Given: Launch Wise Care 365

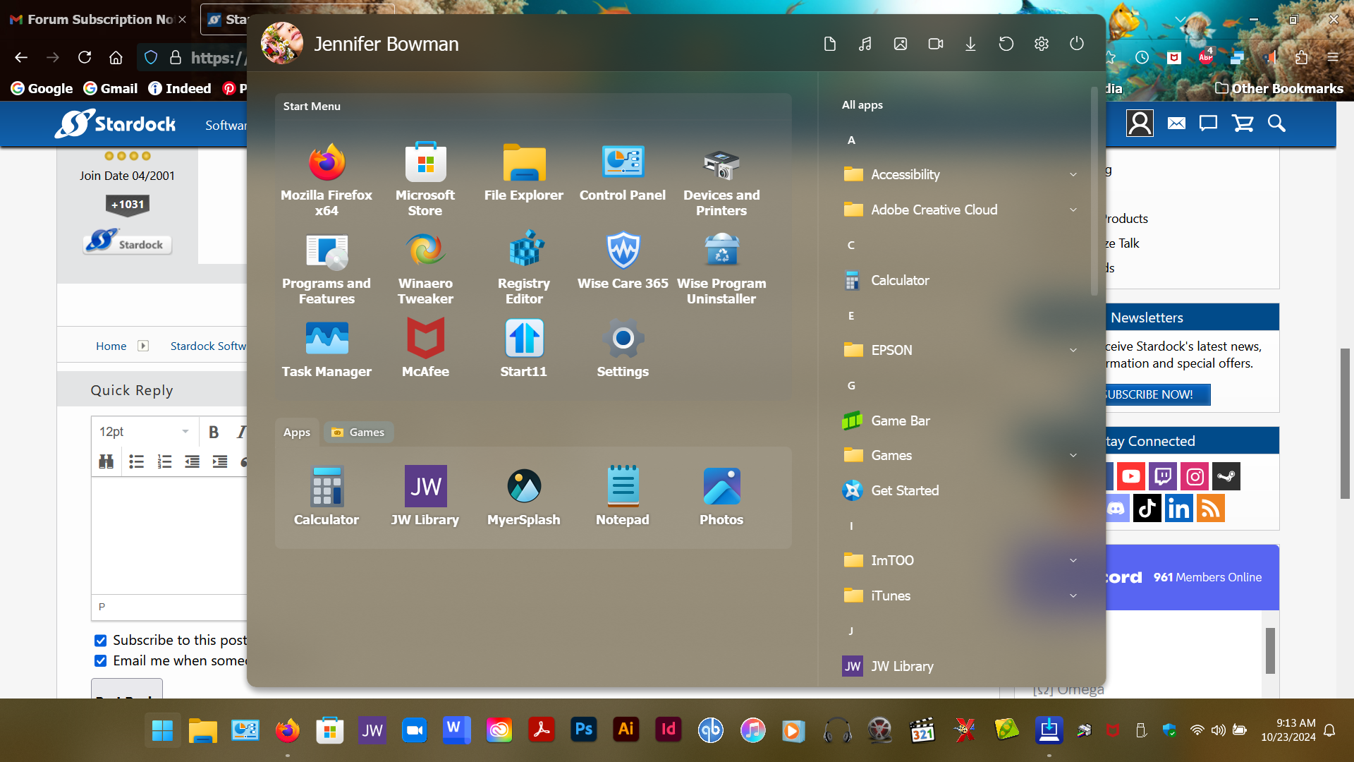Looking at the screenshot, I should pos(623,261).
